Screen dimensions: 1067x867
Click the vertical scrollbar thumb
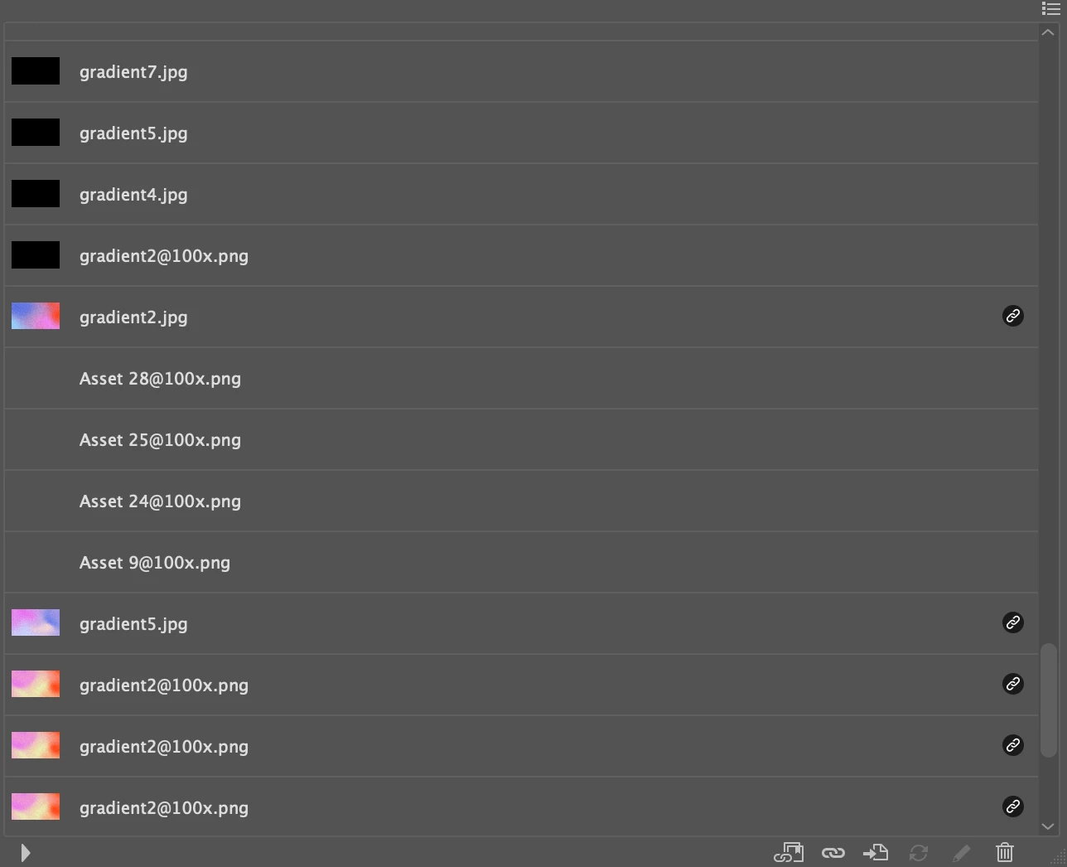[x=1049, y=700]
